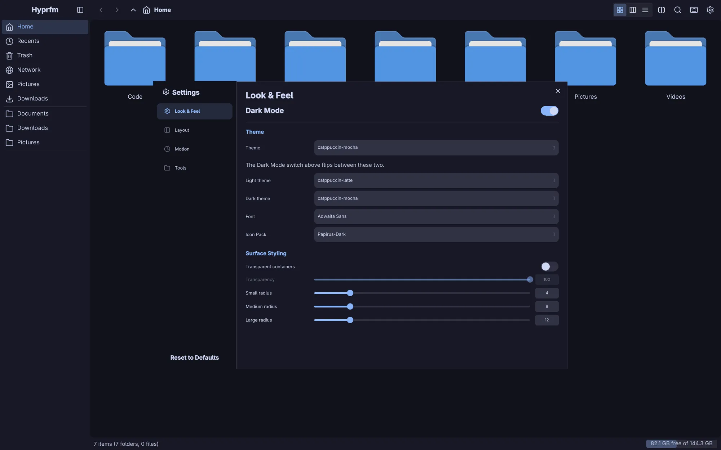
Task: Open Recents in the sidebar
Action: pos(45,41)
